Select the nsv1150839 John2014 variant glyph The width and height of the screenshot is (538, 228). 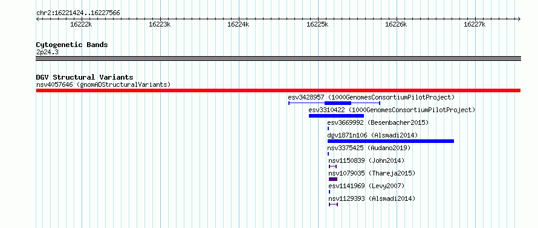[333, 166]
